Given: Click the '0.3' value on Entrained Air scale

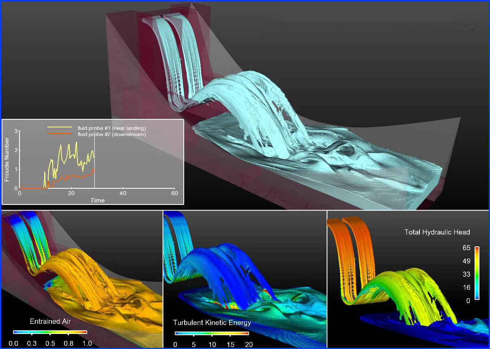Looking at the screenshot, I should (32, 343).
